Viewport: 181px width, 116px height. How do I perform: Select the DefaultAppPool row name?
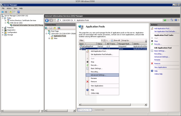[x=87, y=46]
